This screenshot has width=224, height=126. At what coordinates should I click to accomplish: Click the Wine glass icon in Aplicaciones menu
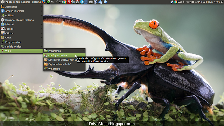point(2,51)
